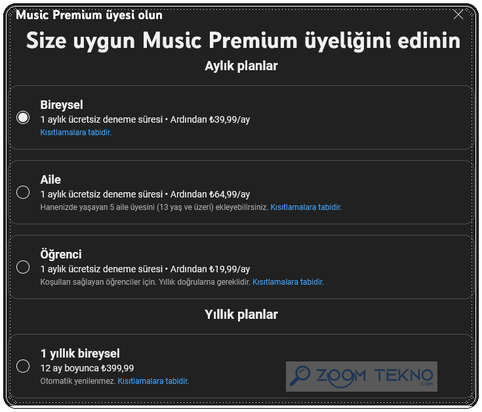The height and width of the screenshot is (412, 482).
Task: Click the Aile plan title
Action: coord(50,180)
